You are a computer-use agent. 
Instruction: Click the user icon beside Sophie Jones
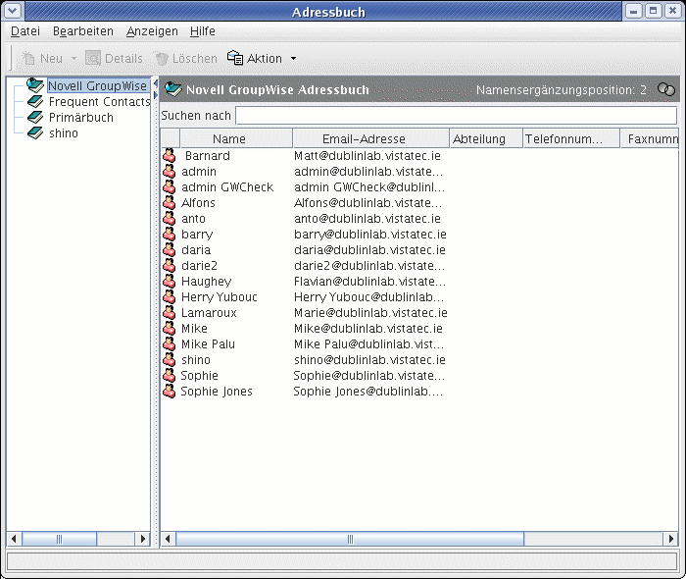pos(170,392)
